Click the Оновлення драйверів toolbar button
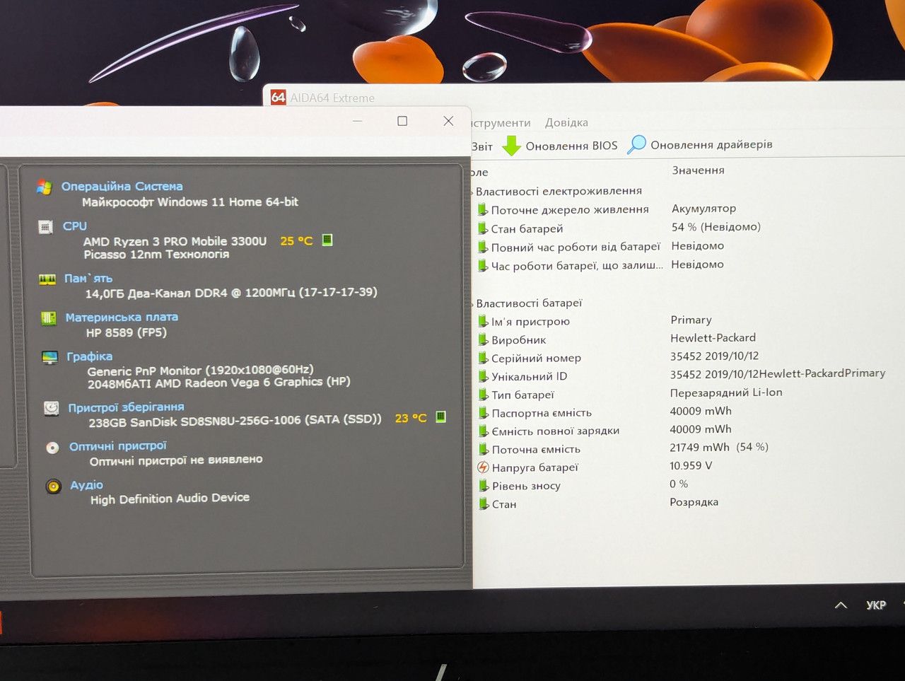 coord(700,144)
